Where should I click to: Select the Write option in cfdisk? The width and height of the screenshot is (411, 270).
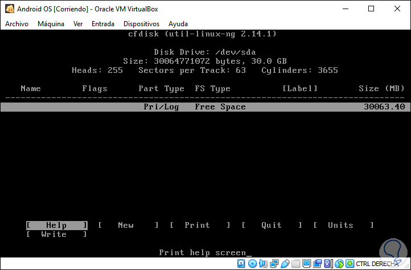56,234
